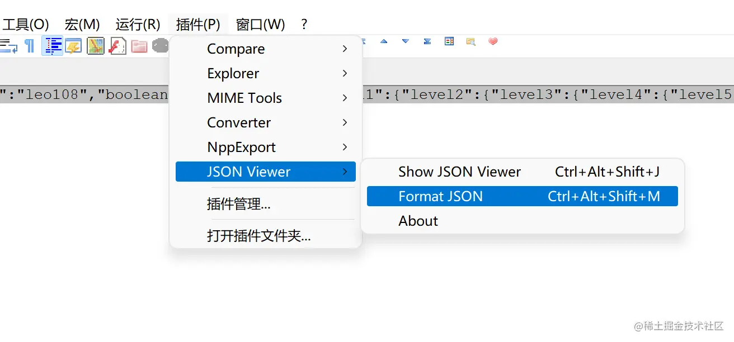Open the 宏(M) menu
Viewport: 734px width, 342px height.
click(82, 24)
